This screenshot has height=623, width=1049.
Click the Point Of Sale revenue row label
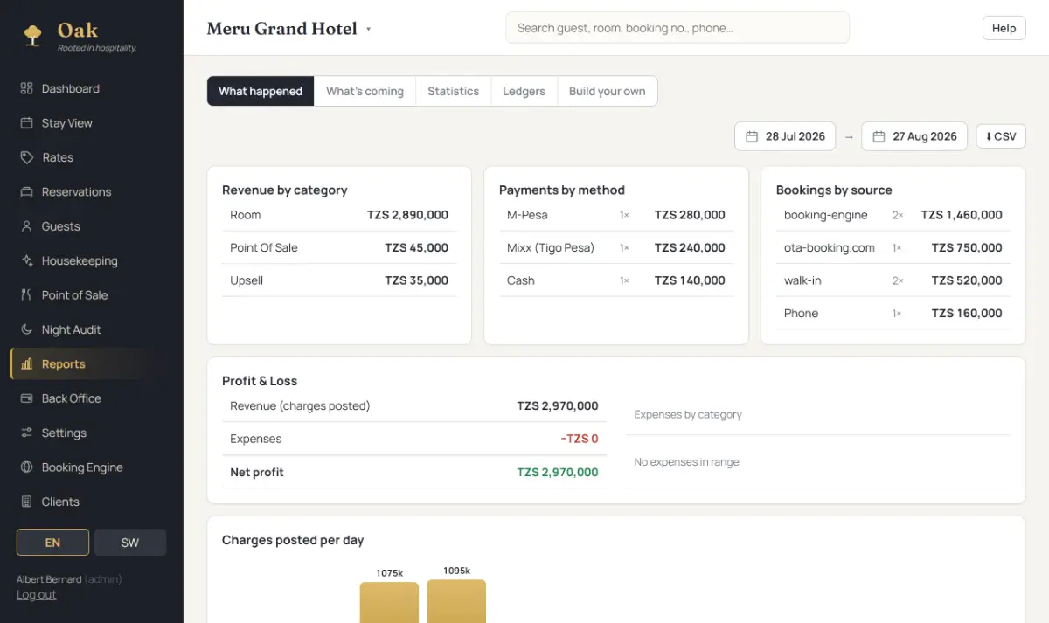[x=264, y=248]
